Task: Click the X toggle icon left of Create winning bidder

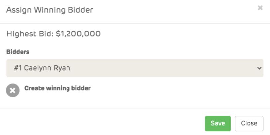Action: click(13, 90)
